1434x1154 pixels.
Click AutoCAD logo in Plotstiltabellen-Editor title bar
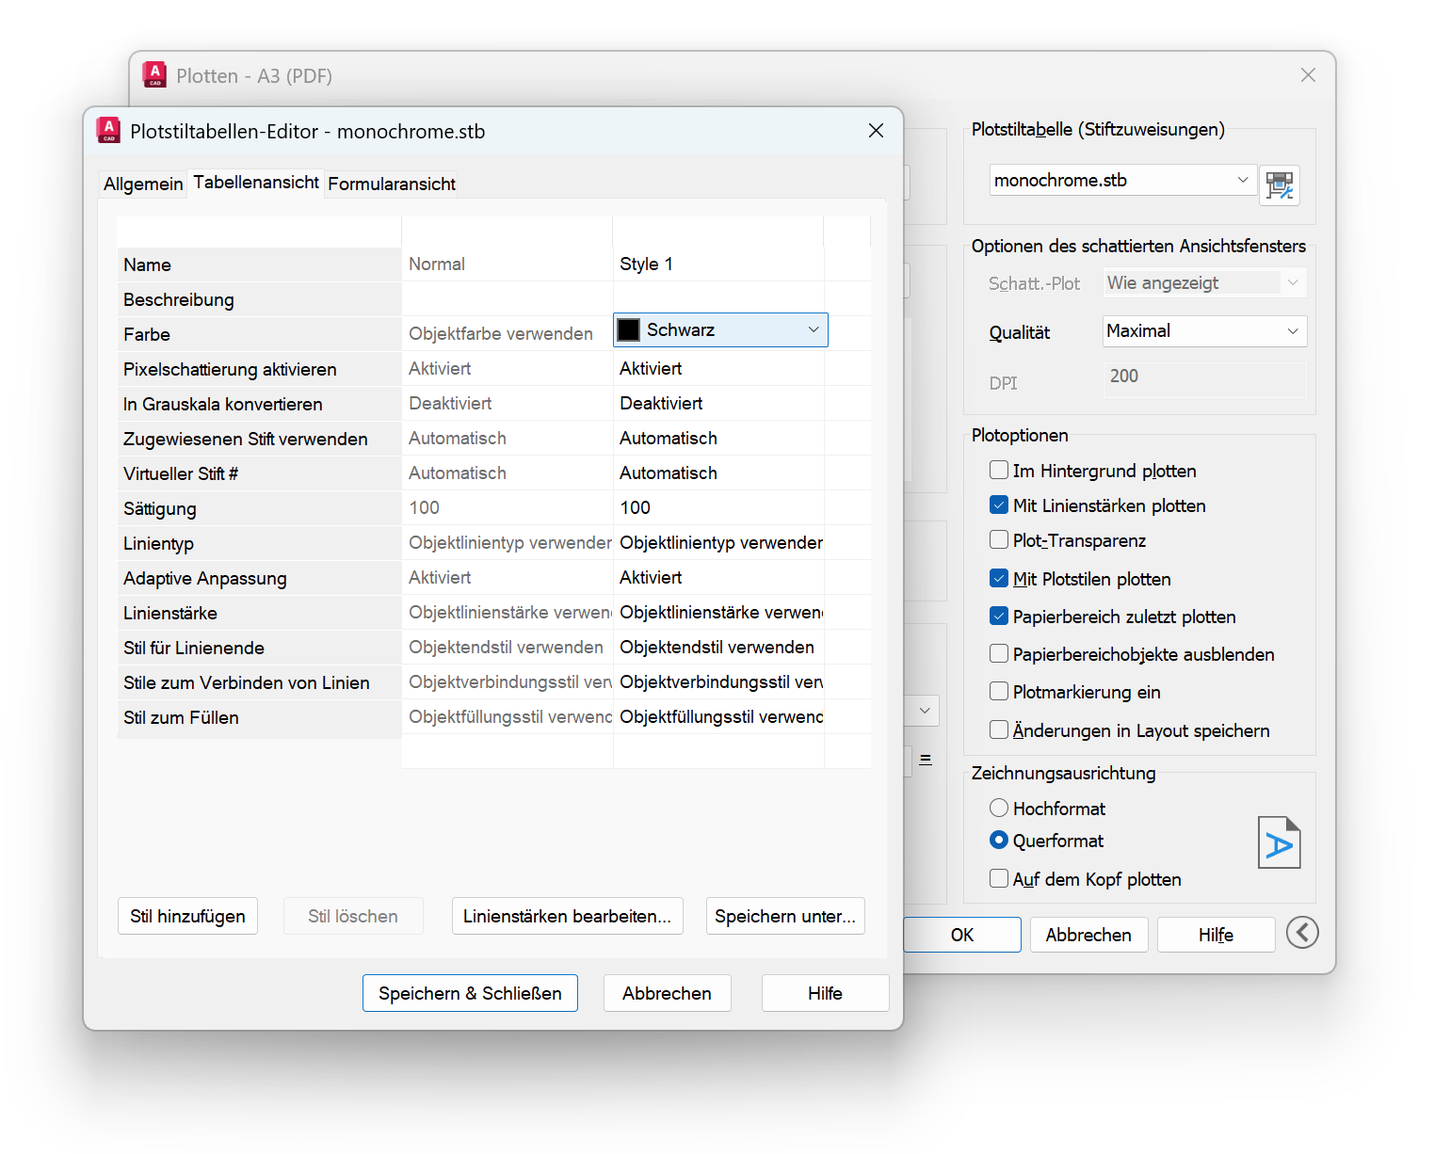click(x=108, y=131)
